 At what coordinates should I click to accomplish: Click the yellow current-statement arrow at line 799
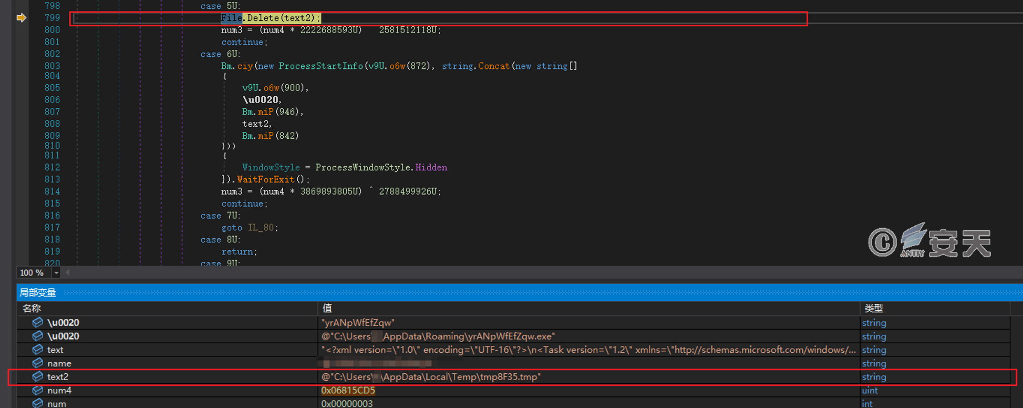click(x=21, y=18)
